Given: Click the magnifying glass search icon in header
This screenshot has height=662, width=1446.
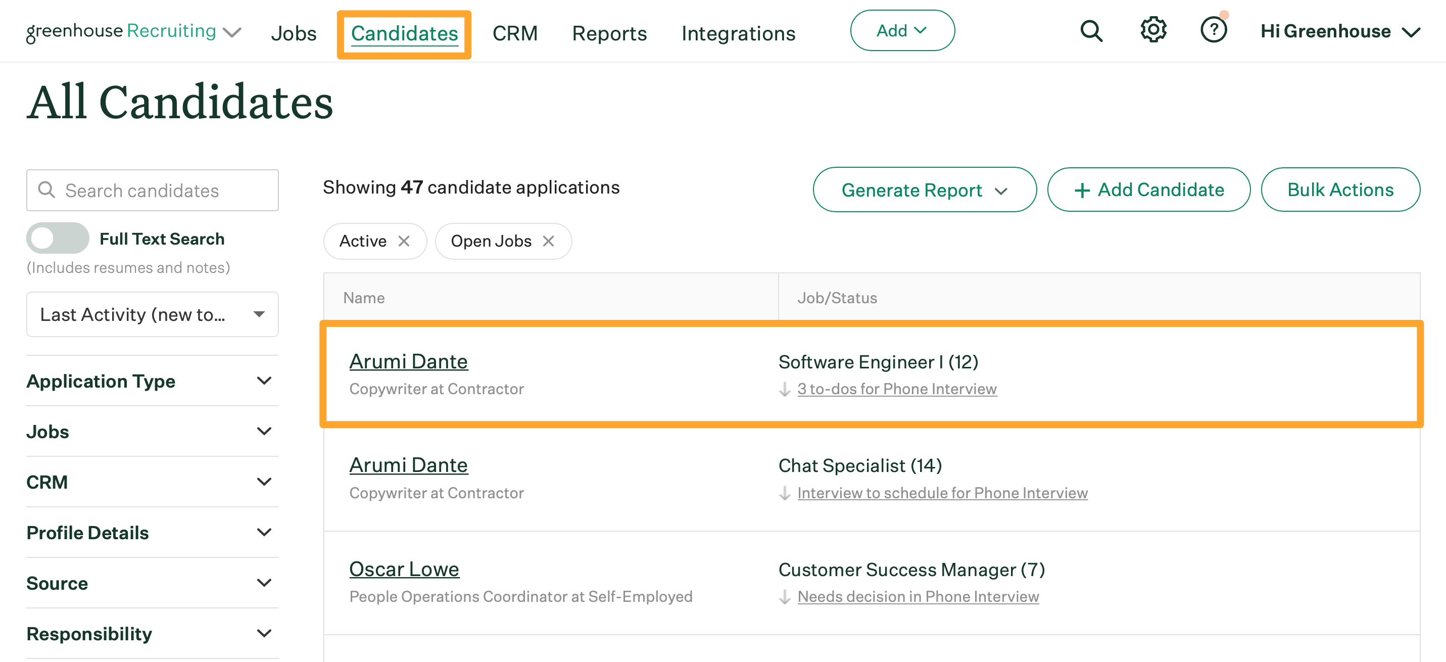Looking at the screenshot, I should [1091, 31].
